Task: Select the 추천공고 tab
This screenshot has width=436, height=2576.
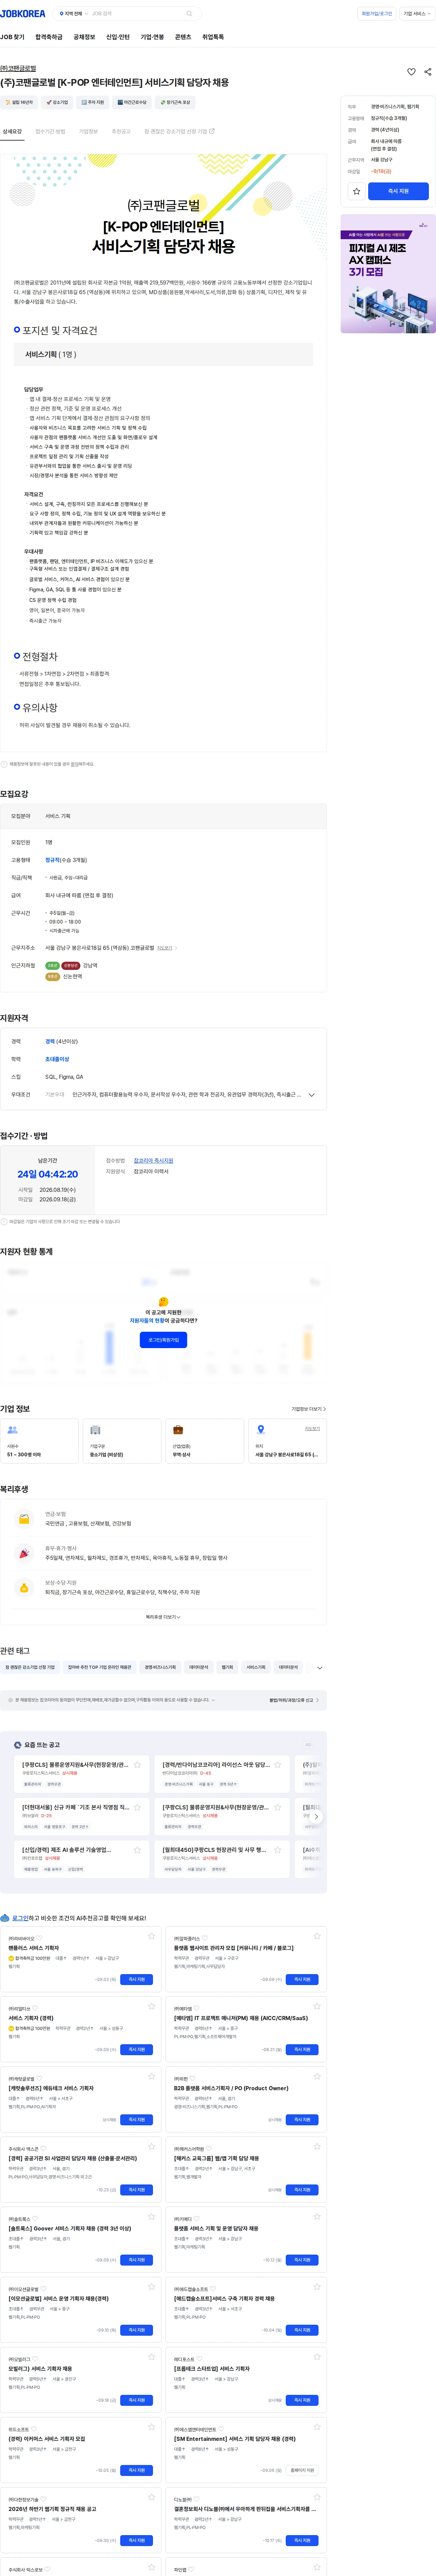Action: tap(121, 132)
